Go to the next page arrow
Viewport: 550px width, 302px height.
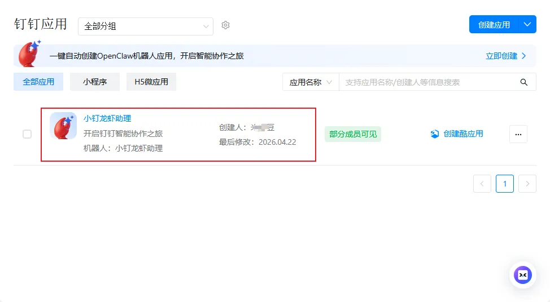[527, 184]
